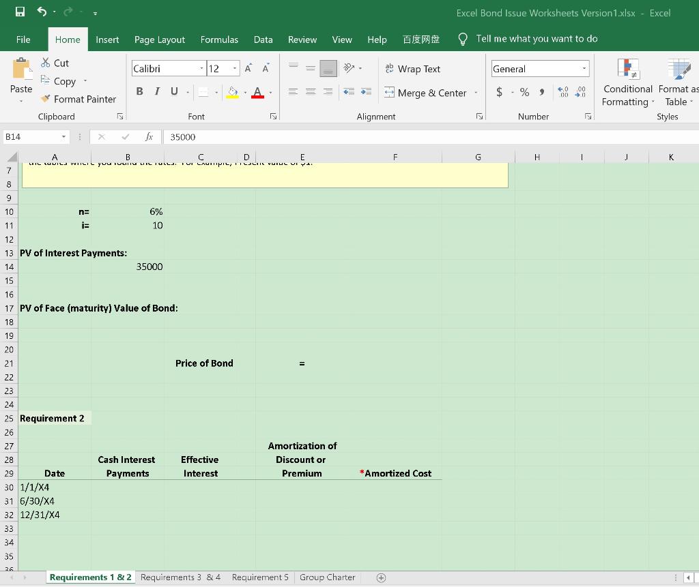Apply the Percent Style number format

(x=524, y=91)
